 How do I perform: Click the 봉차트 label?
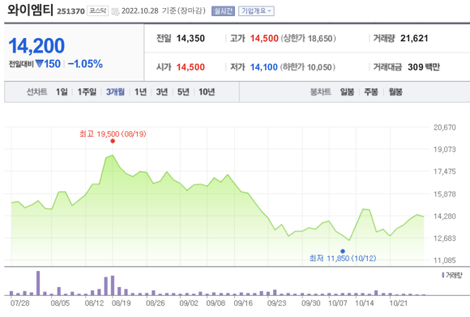click(x=320, y=92)
